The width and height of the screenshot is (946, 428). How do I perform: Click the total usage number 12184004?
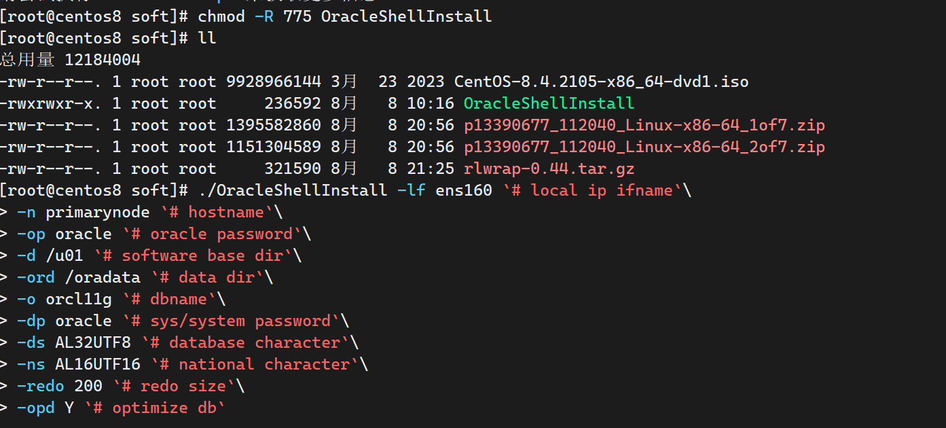point(102,60)
